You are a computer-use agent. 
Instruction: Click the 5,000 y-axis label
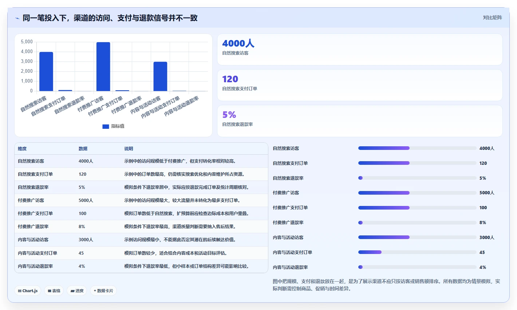pos(27,42)
